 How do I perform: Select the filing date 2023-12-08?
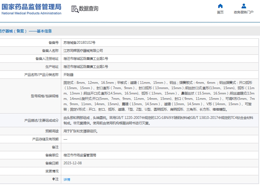tap(73, 163)
